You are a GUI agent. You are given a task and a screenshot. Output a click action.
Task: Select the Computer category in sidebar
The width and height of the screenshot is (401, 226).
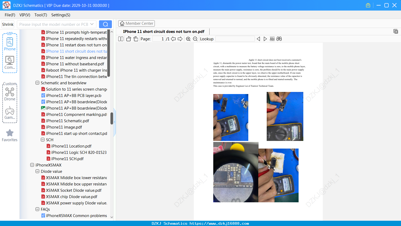[10, 63]
